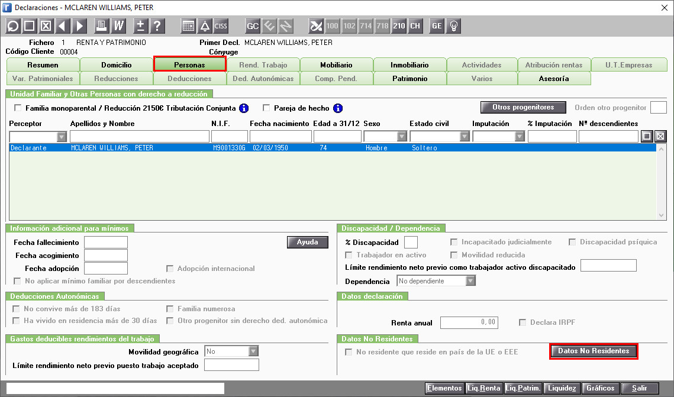The height and width of the screenshot is (397, 674).
Task: Click the Otros progenitores button
Action: pos(523,108)
